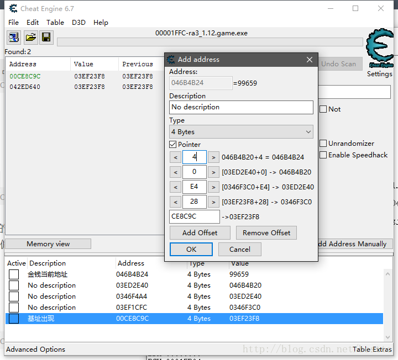Activate the 基址出现 entry checkbox

(x=14, y=319)
